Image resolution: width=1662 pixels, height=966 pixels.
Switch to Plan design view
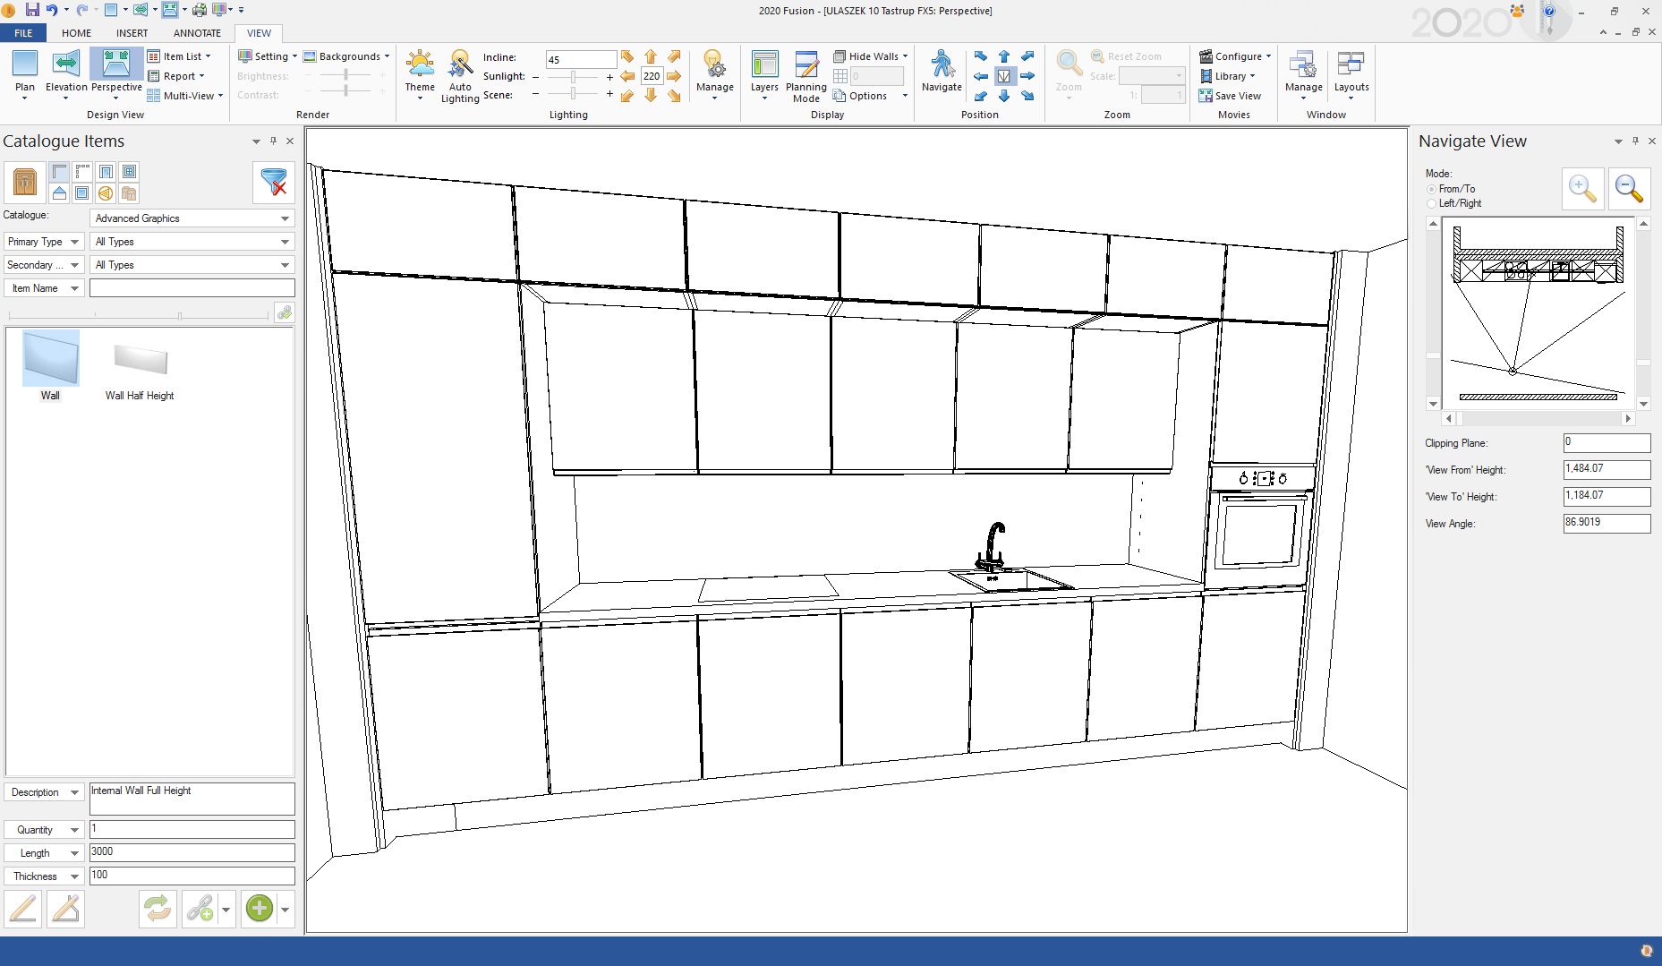[25, 72]
